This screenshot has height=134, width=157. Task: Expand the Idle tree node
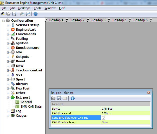point(8,52)
